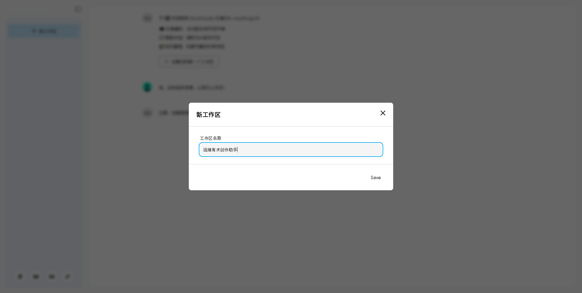Screen dimensions: 582x293
Task: Click the rounded suggestion pill below the message
Action: point(189,62)
